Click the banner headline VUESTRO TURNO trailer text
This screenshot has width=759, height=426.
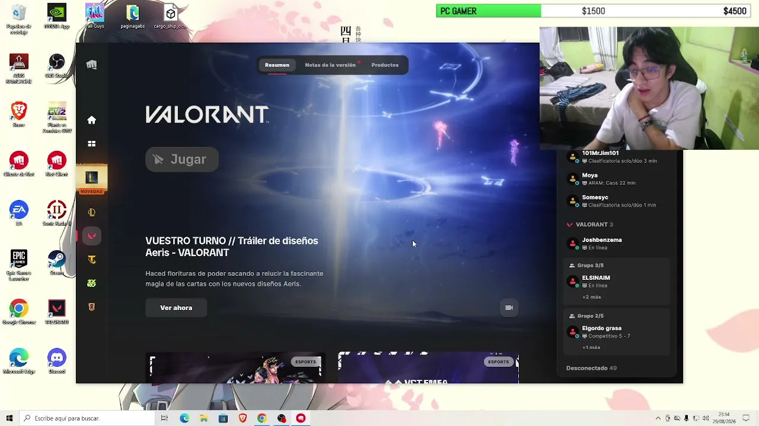click(232, 247)
